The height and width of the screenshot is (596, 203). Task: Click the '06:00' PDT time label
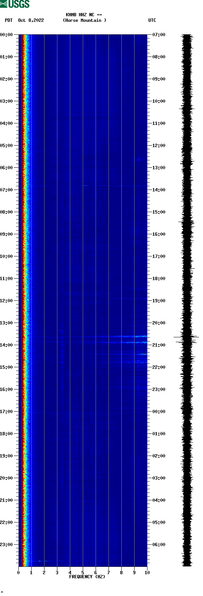[x=7, y=168]
